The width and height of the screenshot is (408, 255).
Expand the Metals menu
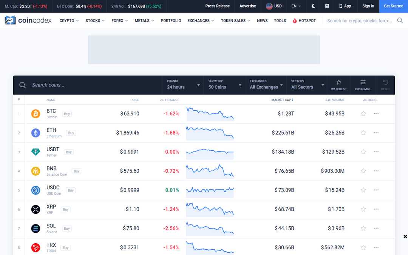pos(144,20)
